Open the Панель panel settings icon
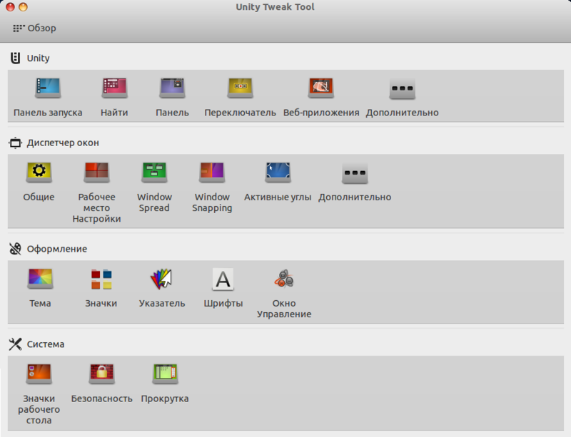Screen dimensions: 571x437 point(172,88)
